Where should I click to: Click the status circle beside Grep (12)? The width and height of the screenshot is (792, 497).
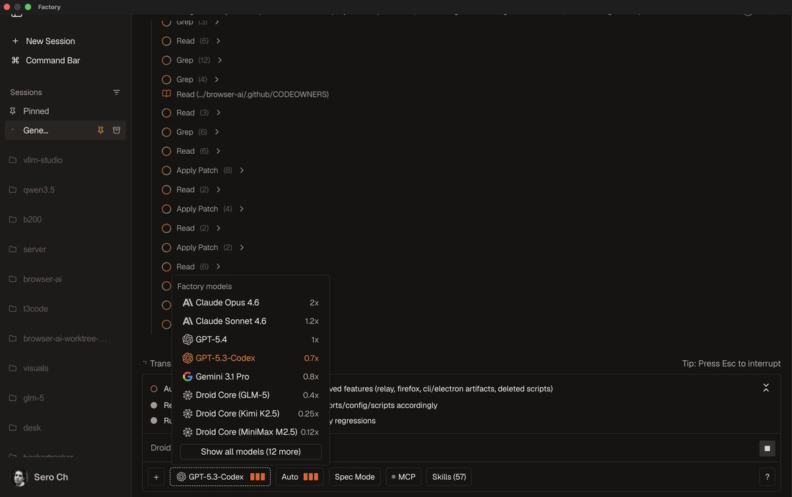click(166, 60)
